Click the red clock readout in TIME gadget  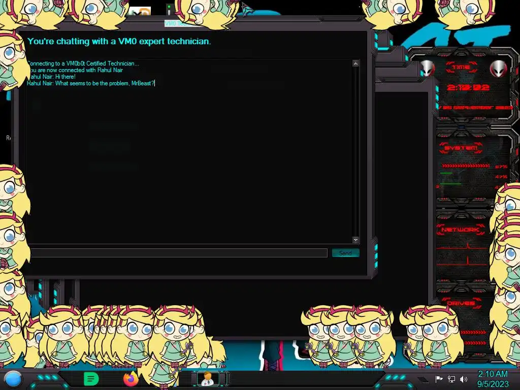tap(468, 87)
